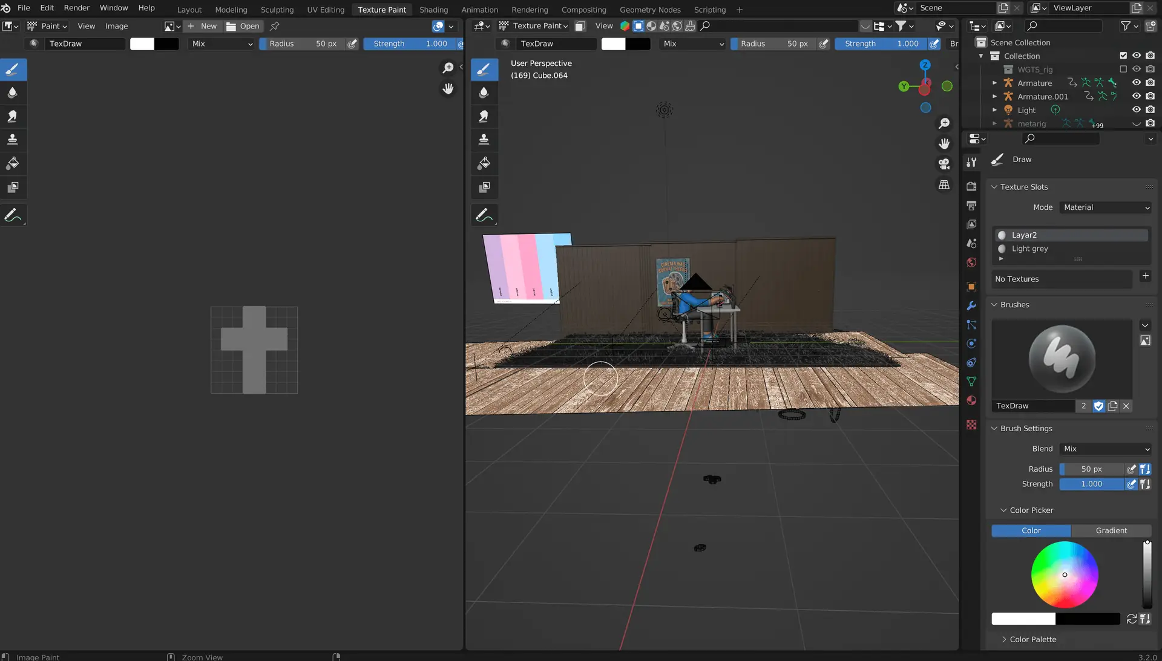Image resolution: width=1162 pixels, height=661 pixels.
Task: Enable the WGTS_rig collection checkbox
Action: (x=1123, y=70)
